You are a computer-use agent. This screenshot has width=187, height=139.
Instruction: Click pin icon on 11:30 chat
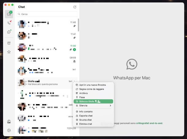pyautogui.click(x=71, y=50)
